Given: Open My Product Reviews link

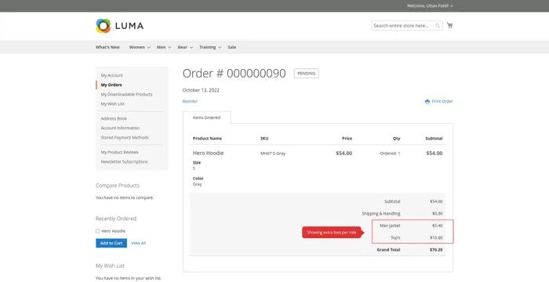Looking at the screenshot, I should click(120, 152).
